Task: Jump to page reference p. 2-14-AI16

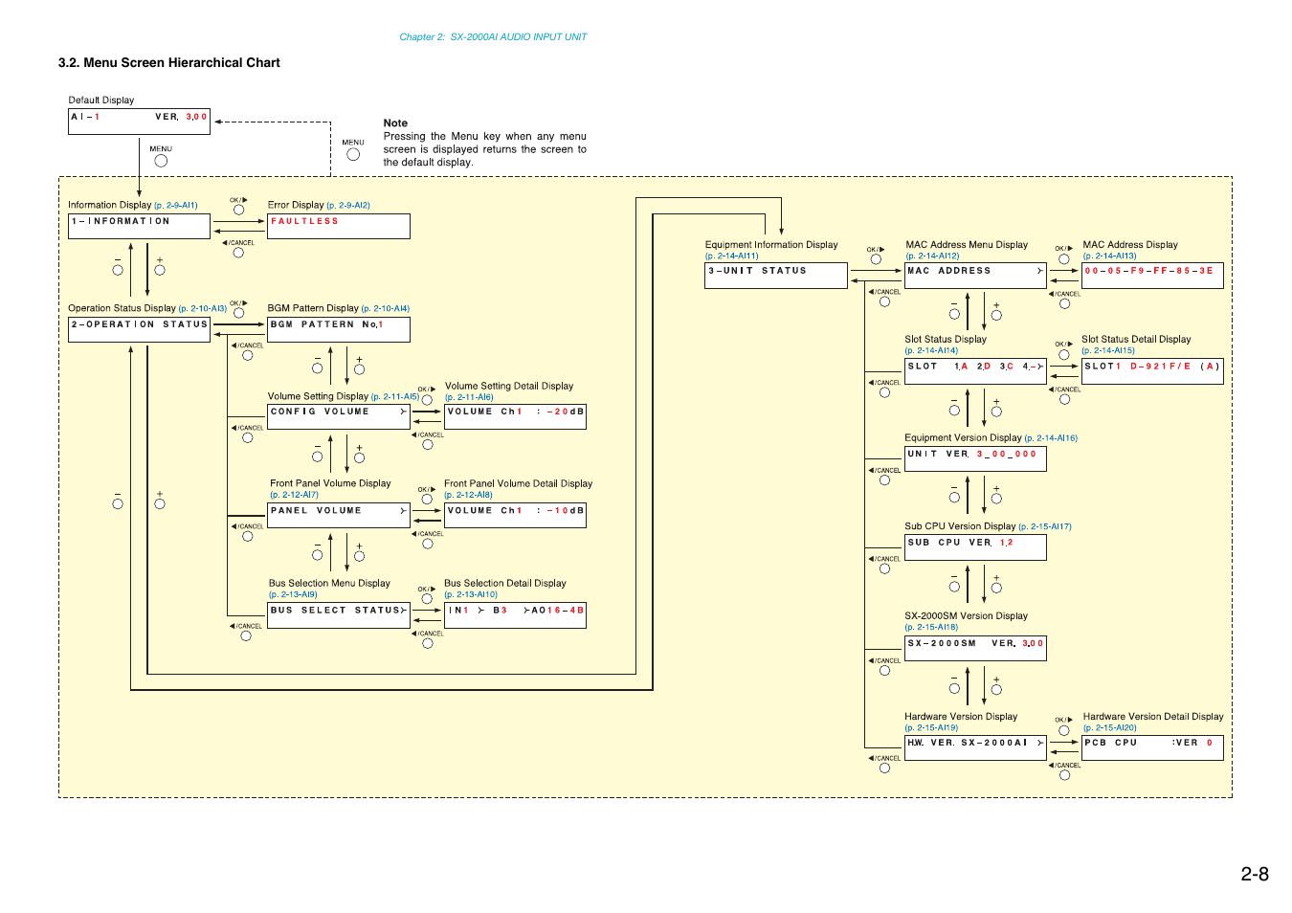Action: 1051,438
